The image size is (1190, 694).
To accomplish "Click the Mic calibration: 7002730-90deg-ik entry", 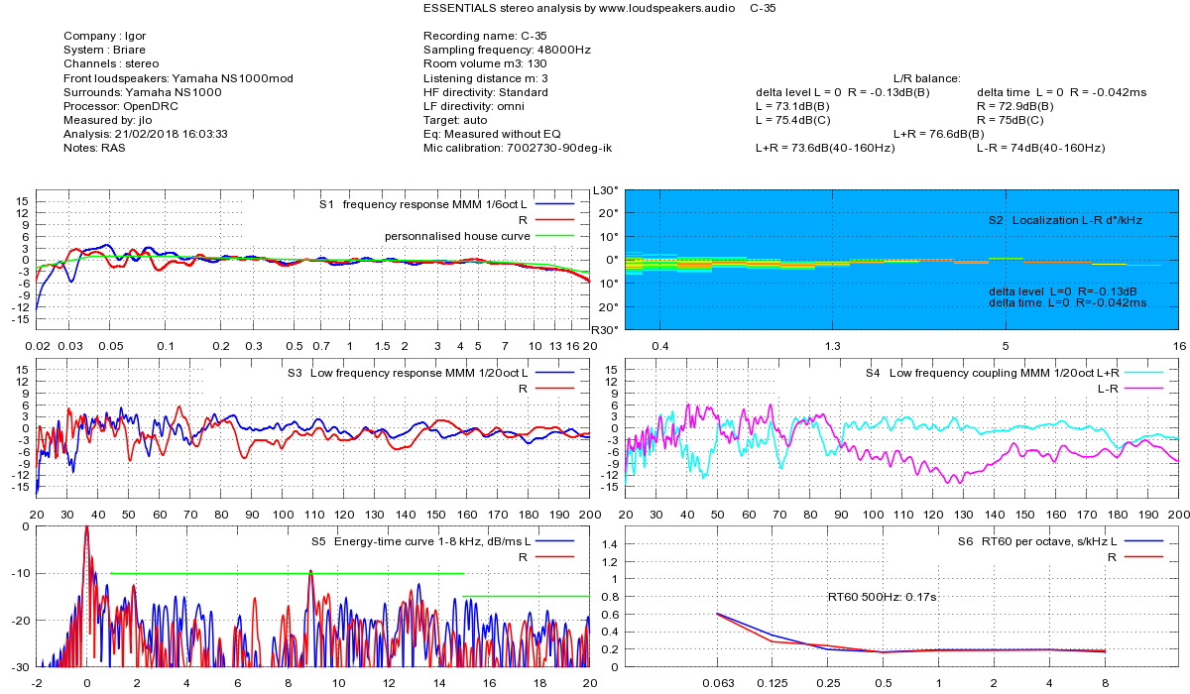I will 517,148.
